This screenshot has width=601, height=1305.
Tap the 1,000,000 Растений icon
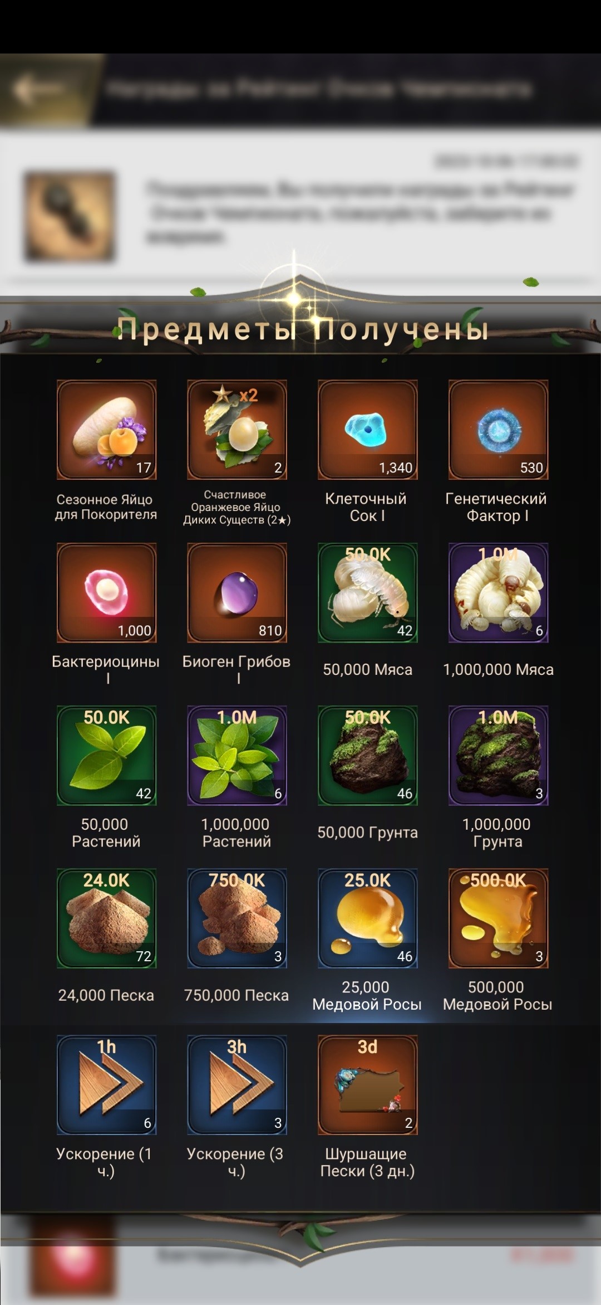pyautogui.click(x=237, y=755)
